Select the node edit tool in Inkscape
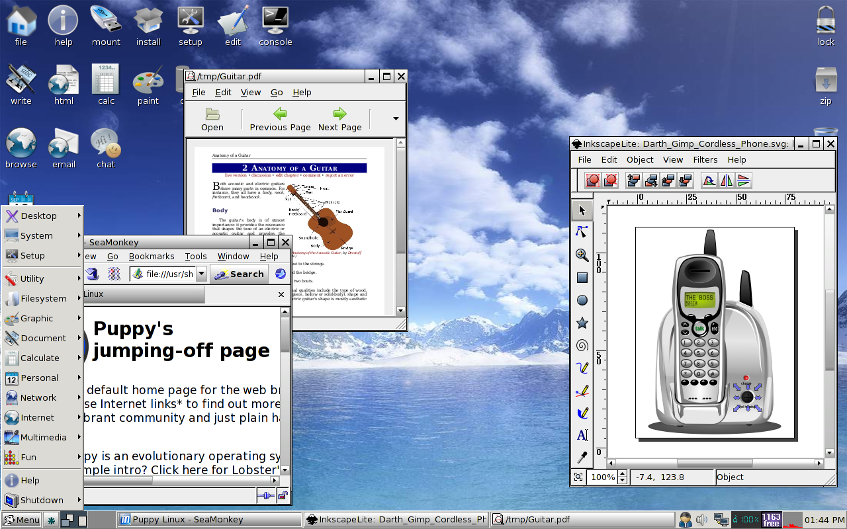This screenshot has width=847, height=529. tap(582, 231)
